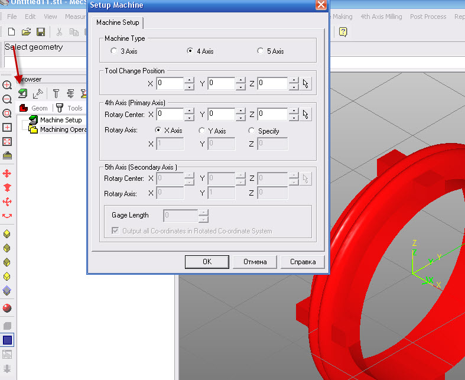Screen dimensions: 465x380
Task: Click the boxed plus view icon
Action: click(7, 128)
